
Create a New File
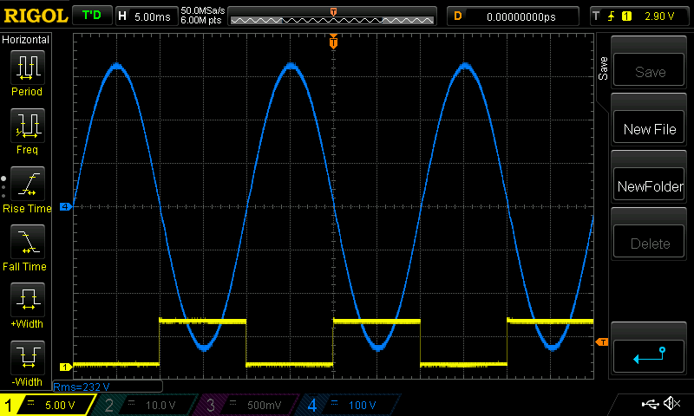(x=649, y=129)
